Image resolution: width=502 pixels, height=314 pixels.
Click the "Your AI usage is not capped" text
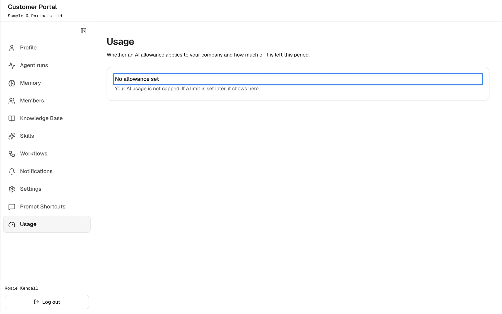[x=187, y=88]
